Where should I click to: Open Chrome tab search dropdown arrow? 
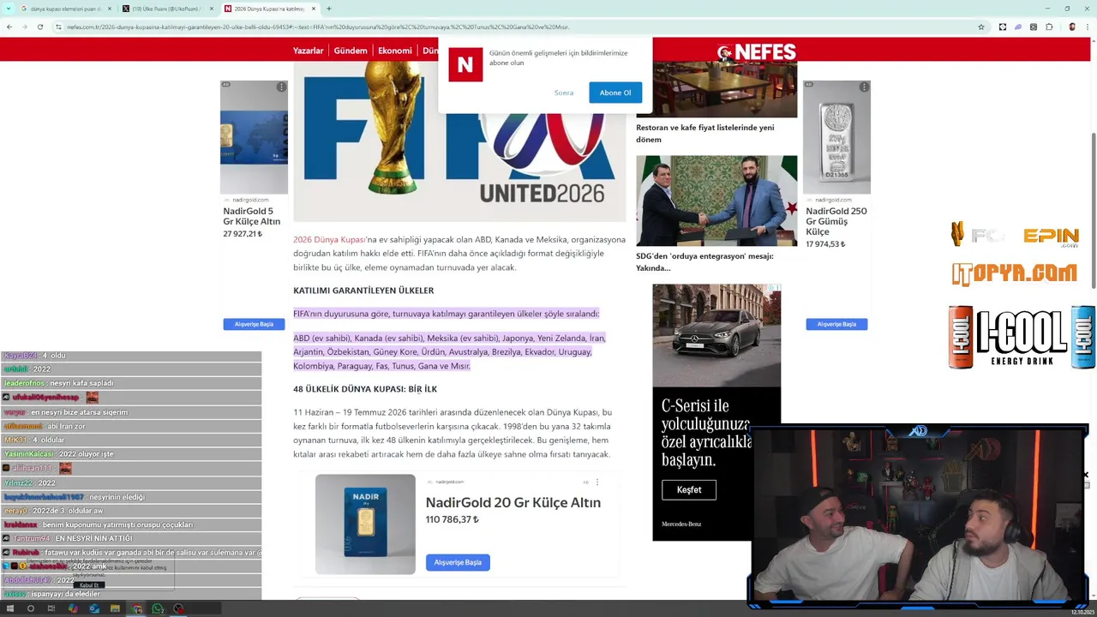pos(9,9)
